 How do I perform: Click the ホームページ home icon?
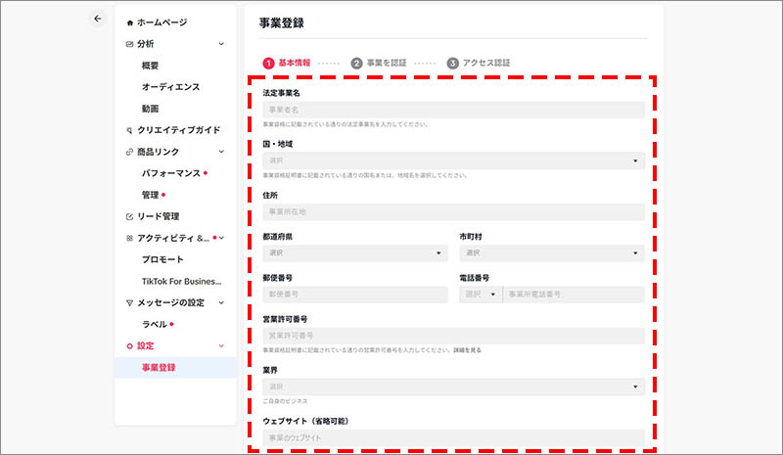click(x=131, y=23)
